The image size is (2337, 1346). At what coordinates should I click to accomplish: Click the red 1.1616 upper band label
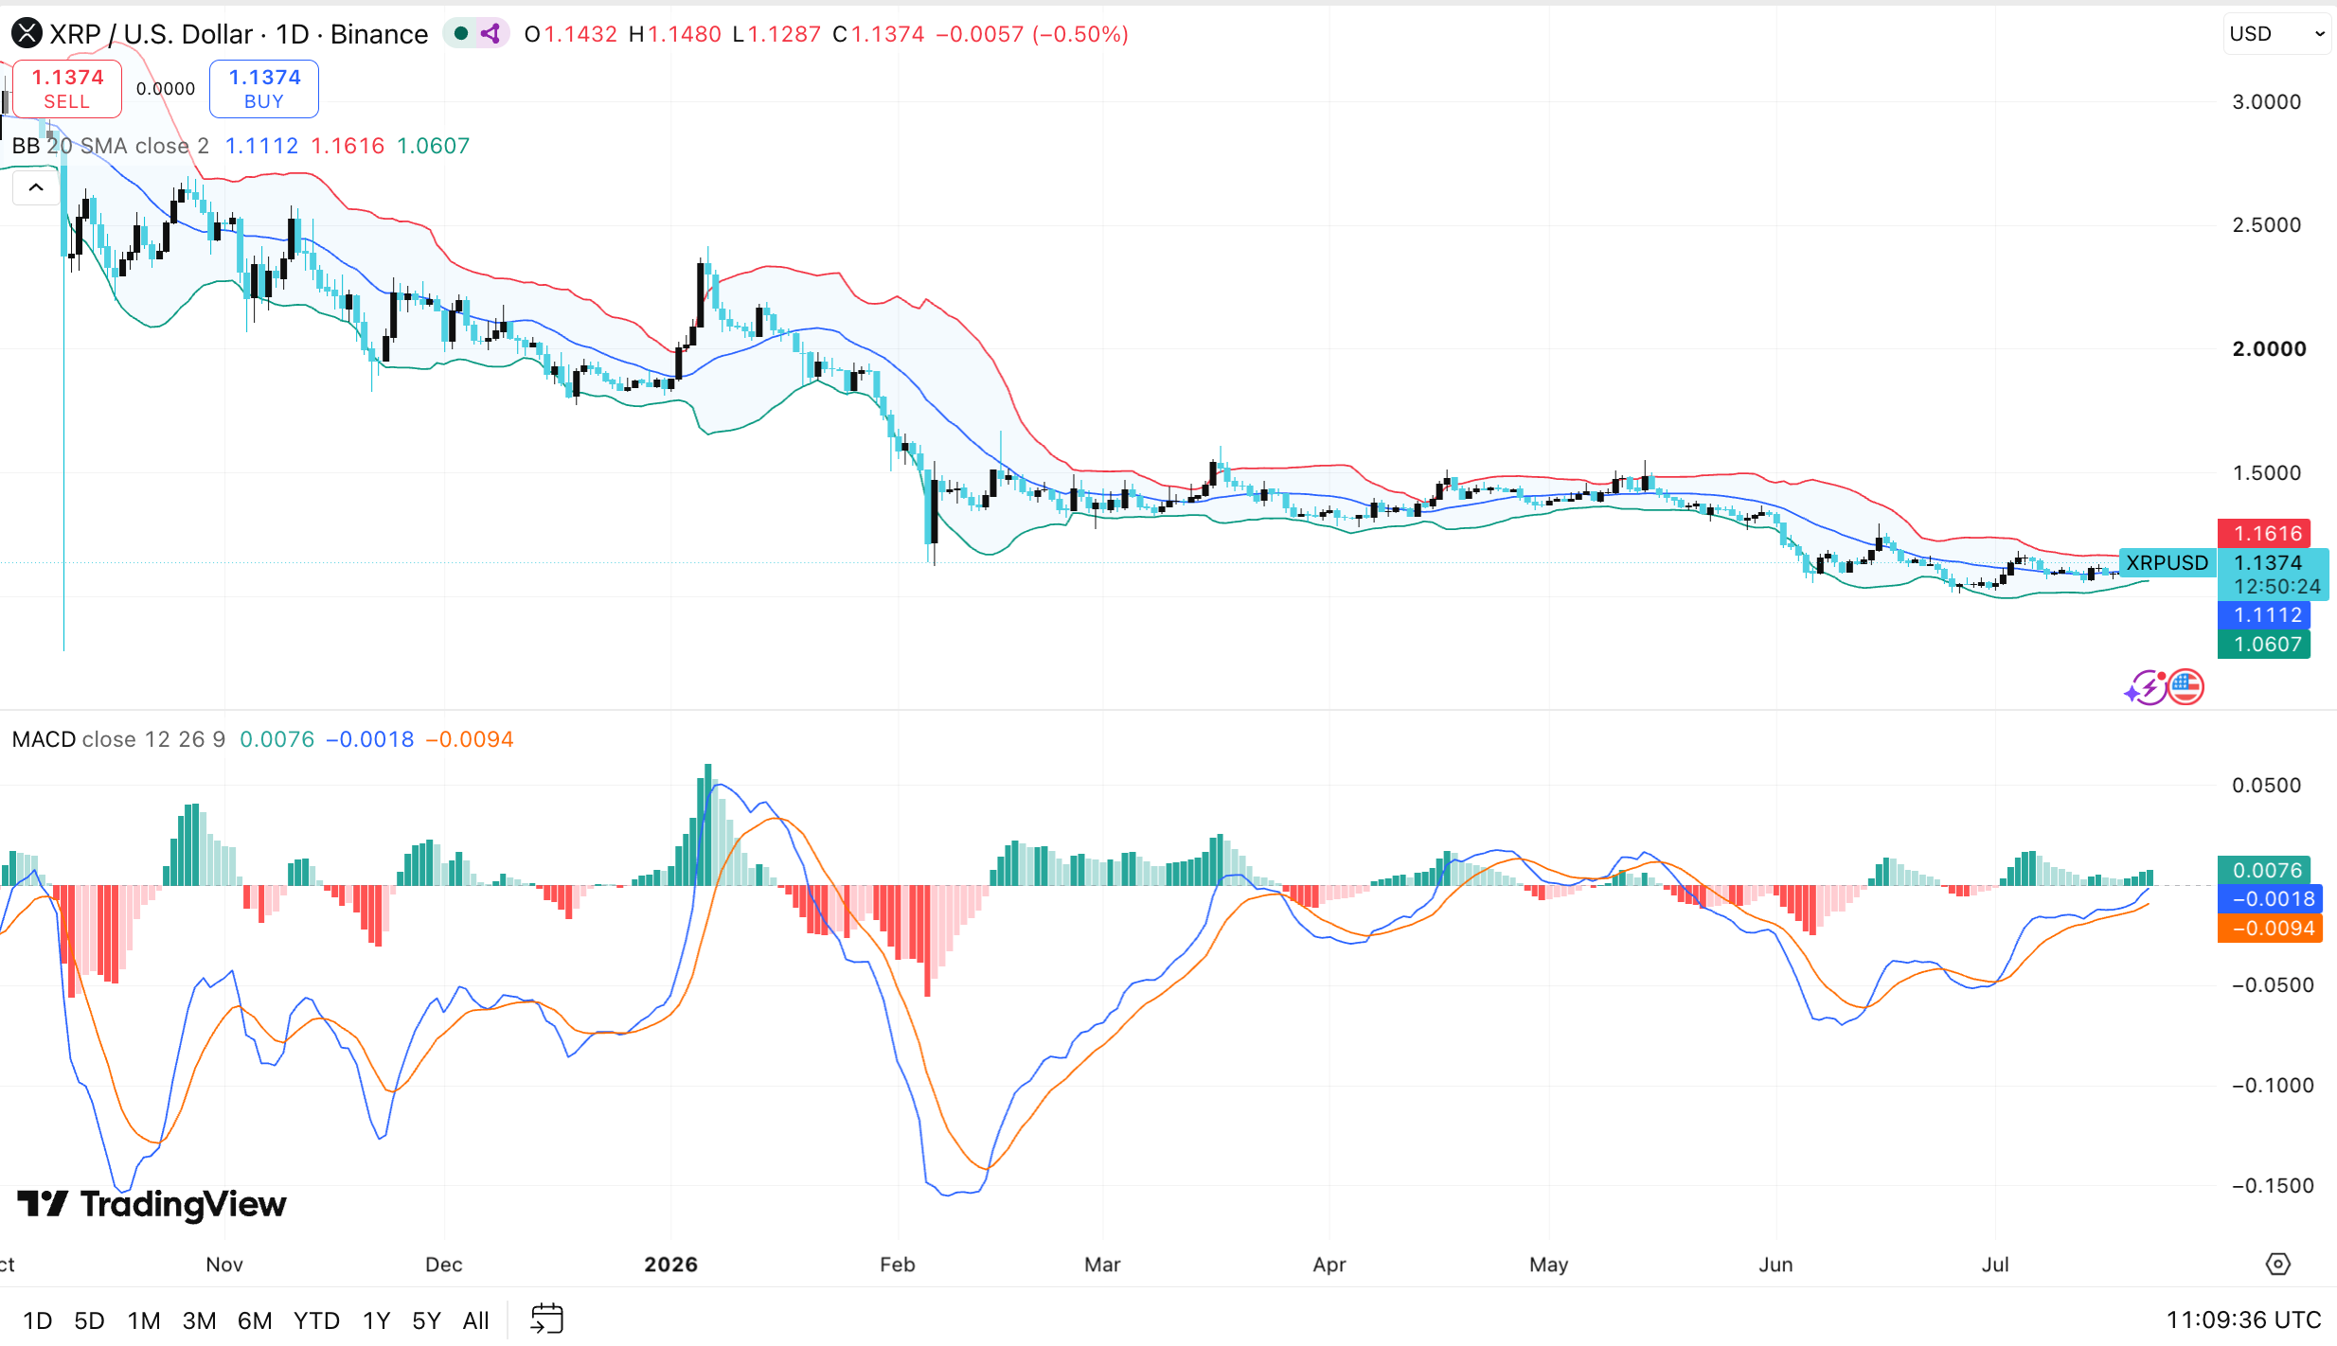tap(2264, 533)
